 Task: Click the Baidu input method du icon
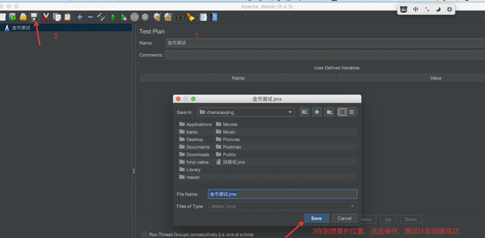click(x=404, y=10)
